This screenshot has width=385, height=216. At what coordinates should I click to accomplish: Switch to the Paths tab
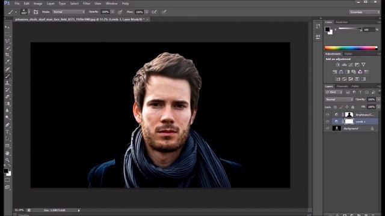355,86
